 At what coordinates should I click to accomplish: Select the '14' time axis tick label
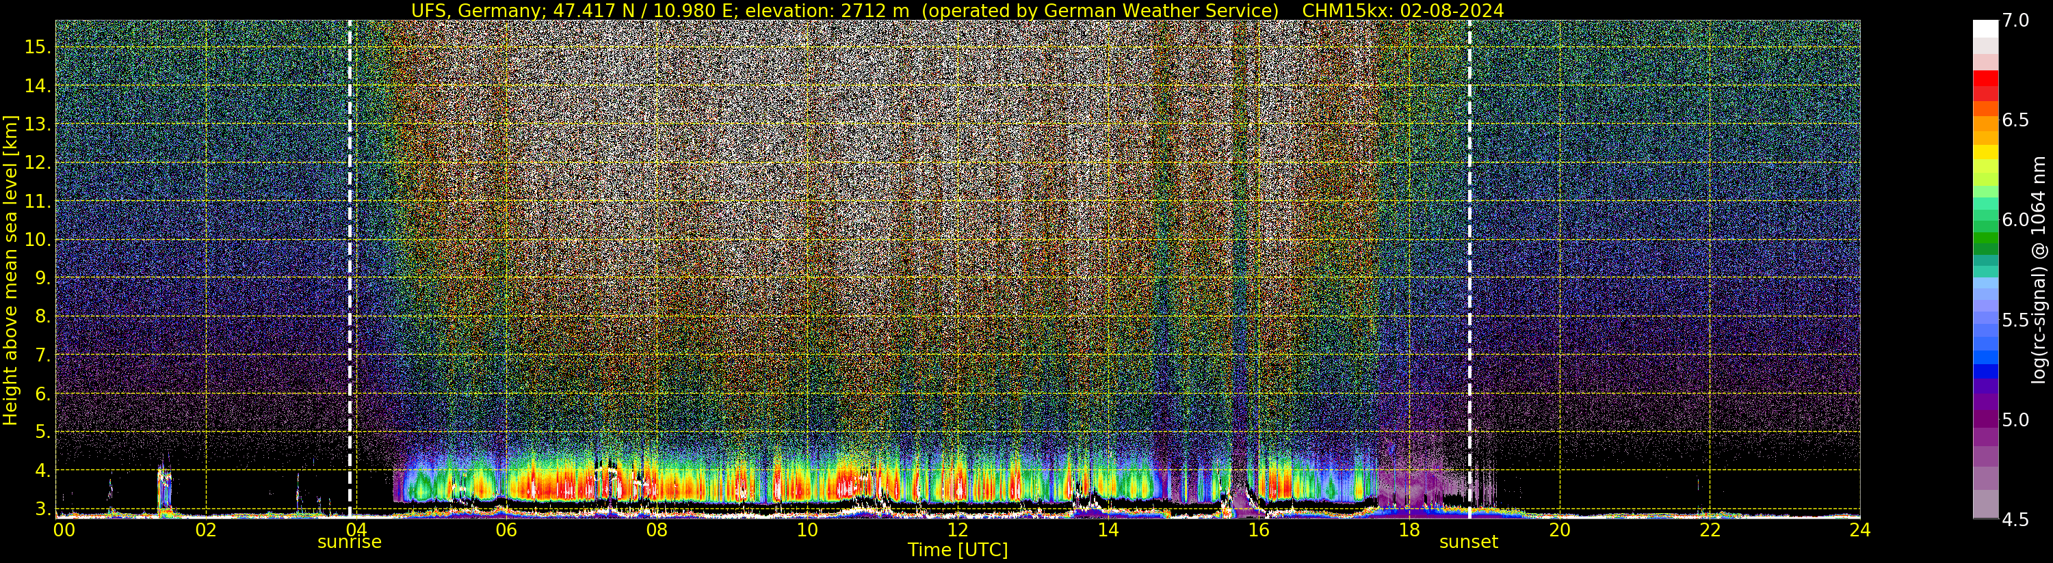[x=1108, y=530]
